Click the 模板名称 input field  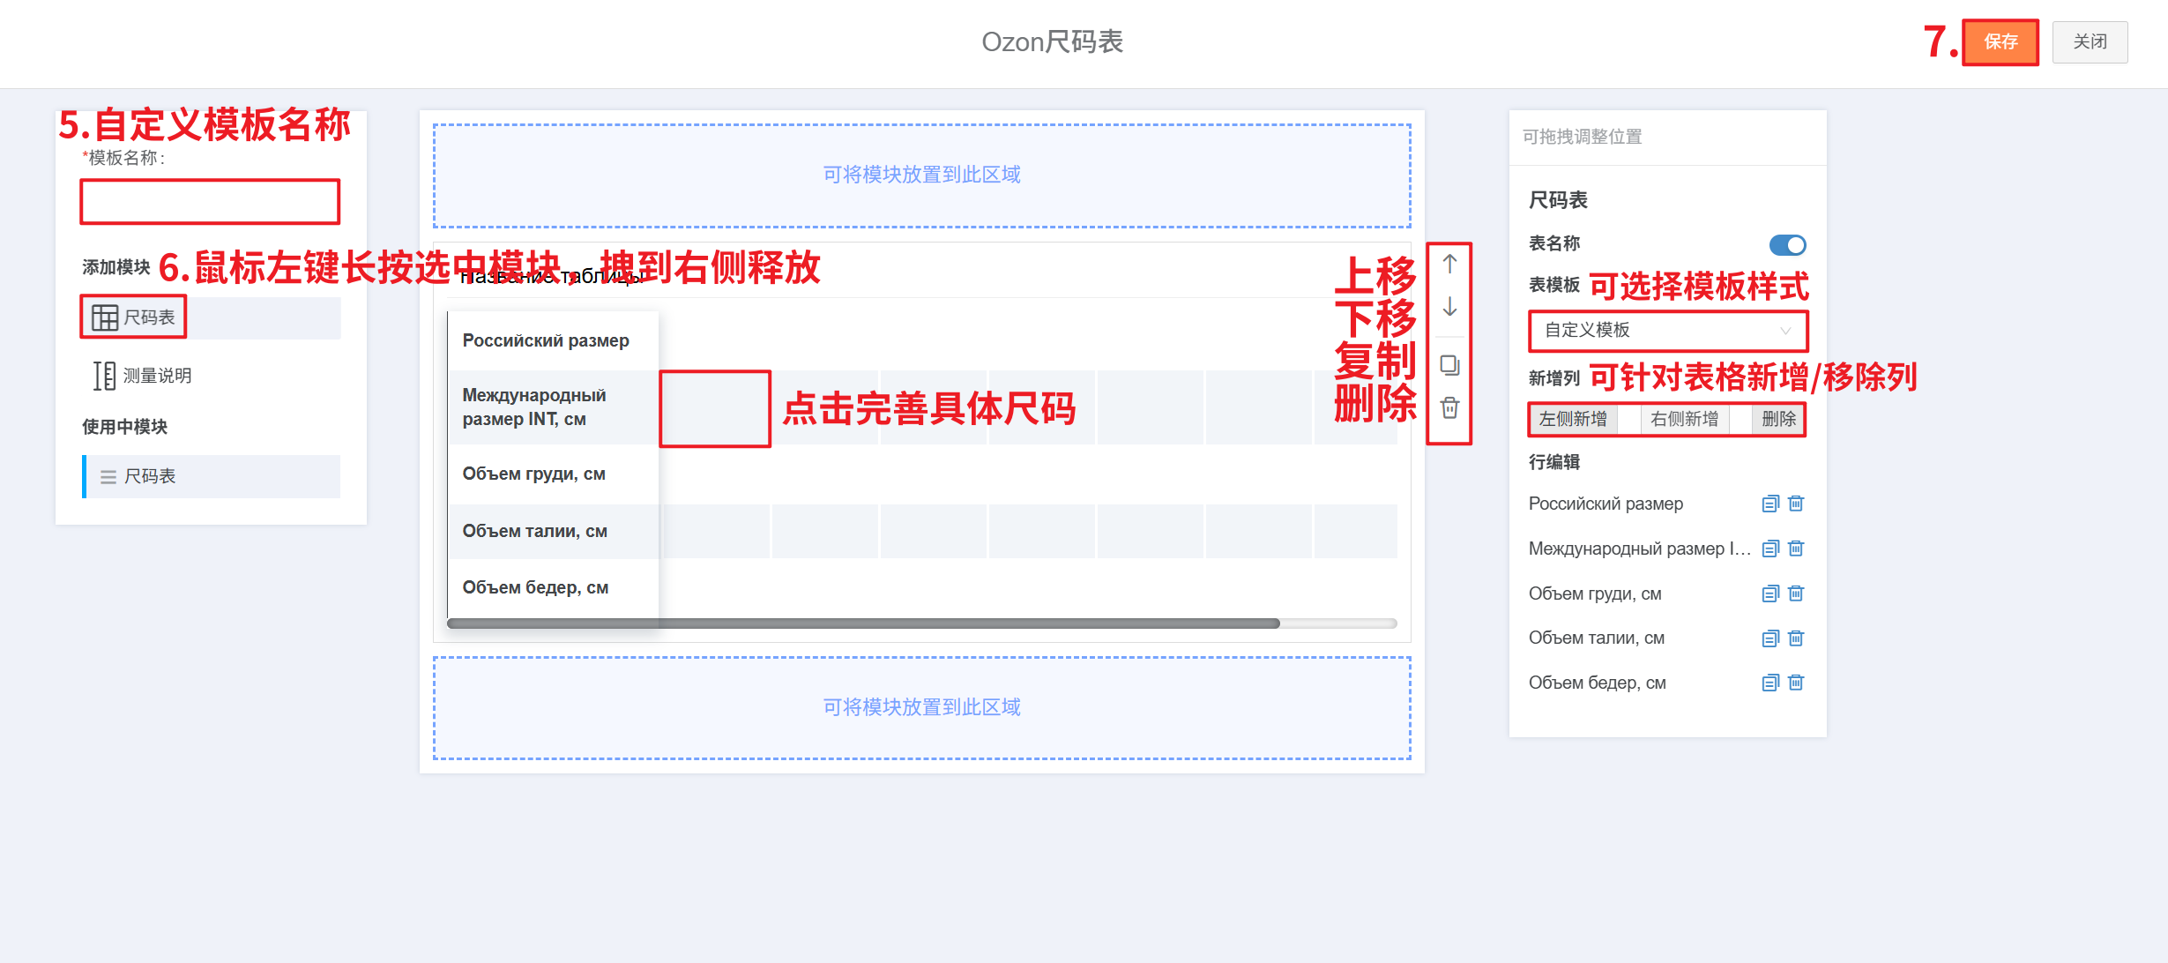pos(210,202)
